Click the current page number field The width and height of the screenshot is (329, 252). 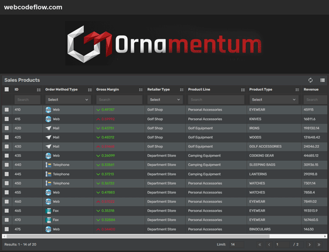click(282, 244)
